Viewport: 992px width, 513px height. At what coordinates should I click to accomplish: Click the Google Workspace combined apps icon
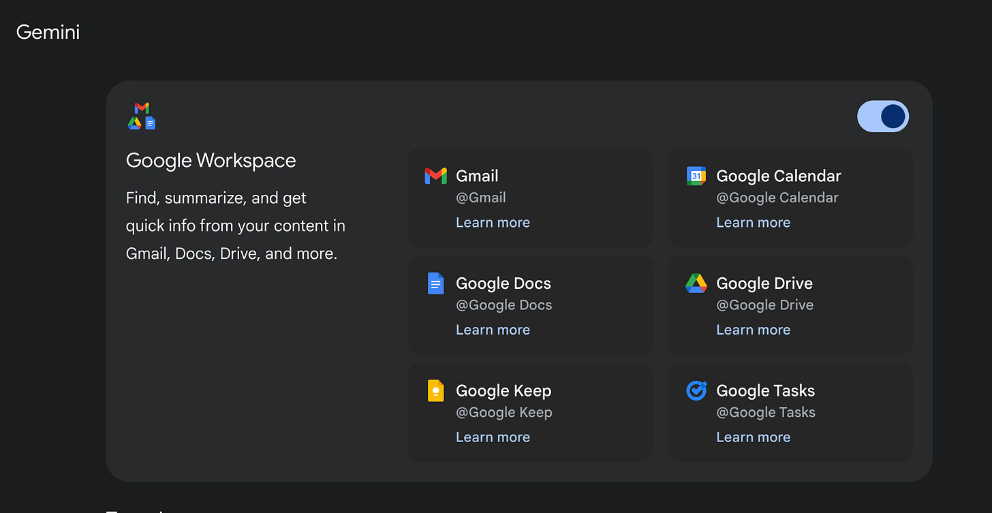(x=142, y=116)
